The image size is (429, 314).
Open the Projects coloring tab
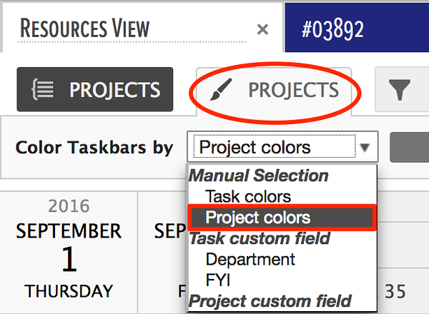[274, 91]
